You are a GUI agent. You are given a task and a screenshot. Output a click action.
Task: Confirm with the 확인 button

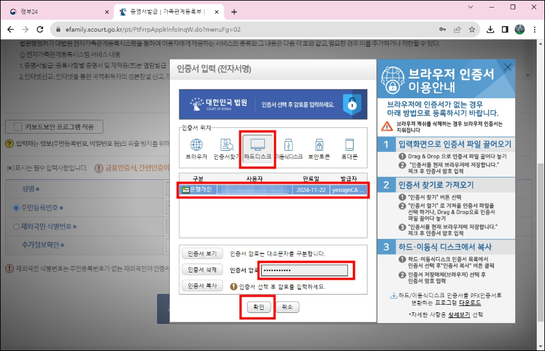click(x=259, y=307)
